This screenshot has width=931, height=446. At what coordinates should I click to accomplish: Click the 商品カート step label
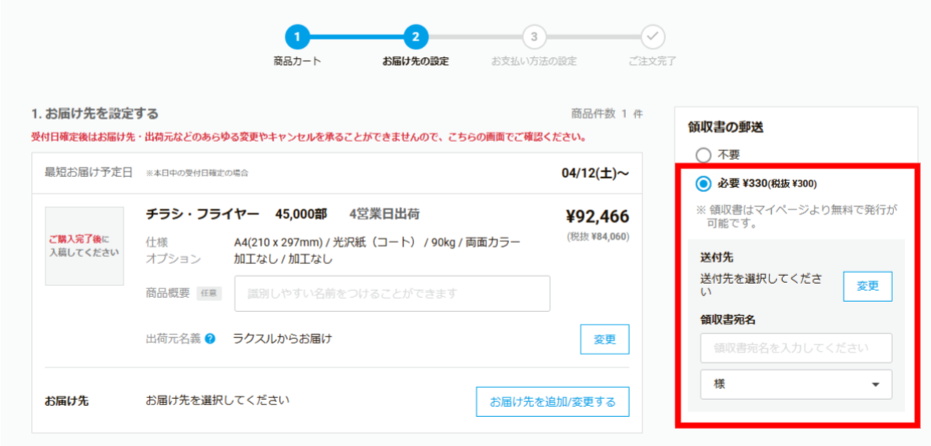[297, 61]
